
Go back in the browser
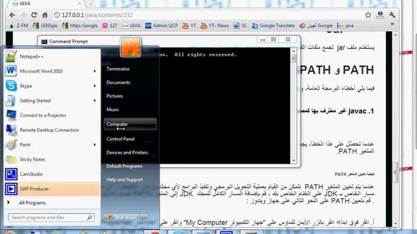click(x=12, y=15)
